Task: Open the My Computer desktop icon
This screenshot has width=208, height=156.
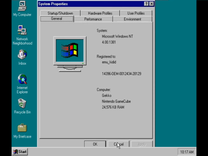Action: tap(22, 9)
